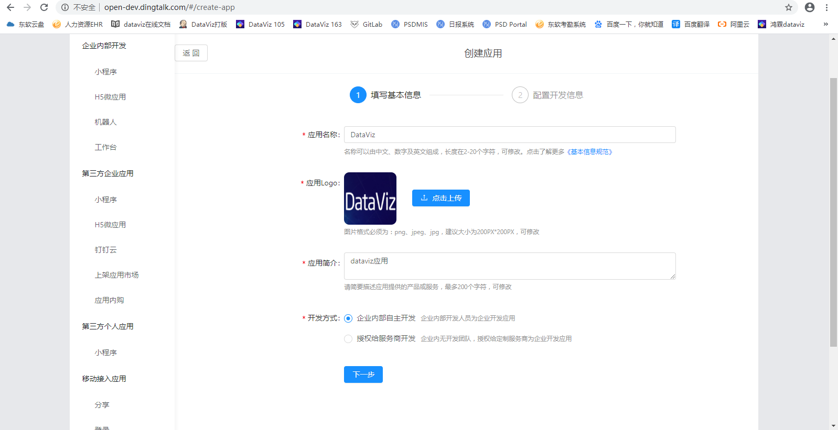Select 授权给服务商开发 radio option
Screen dimensions: 838x430
pyautogui.click(x=348, y=339)
